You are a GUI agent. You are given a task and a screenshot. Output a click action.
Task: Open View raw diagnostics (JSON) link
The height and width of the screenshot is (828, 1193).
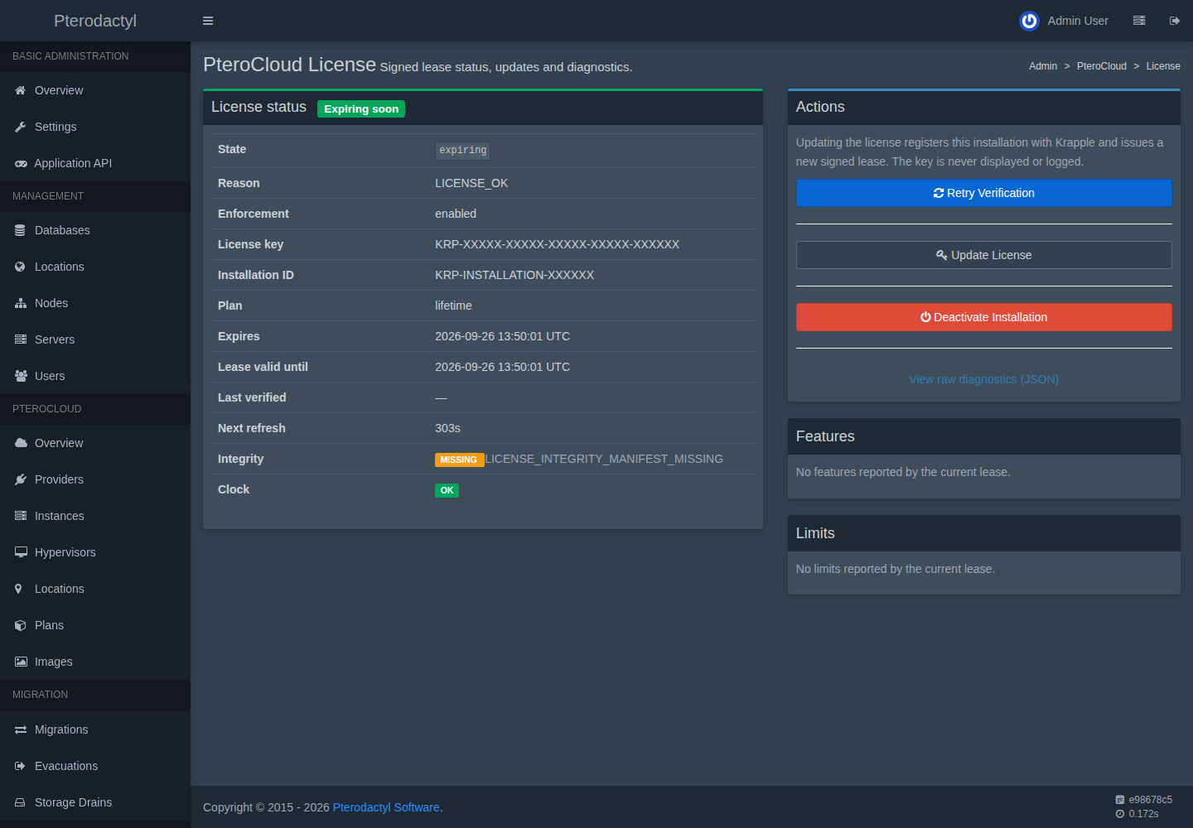tap(984, 379)
